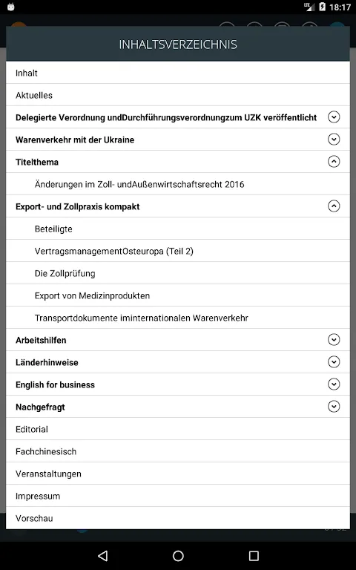356x570 pixels.
Task: Expand Warenverkehr mit der Ukraine chevron
Action: [x=334, y=140]
